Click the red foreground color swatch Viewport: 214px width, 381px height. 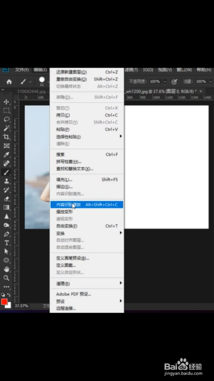[4, 302]
